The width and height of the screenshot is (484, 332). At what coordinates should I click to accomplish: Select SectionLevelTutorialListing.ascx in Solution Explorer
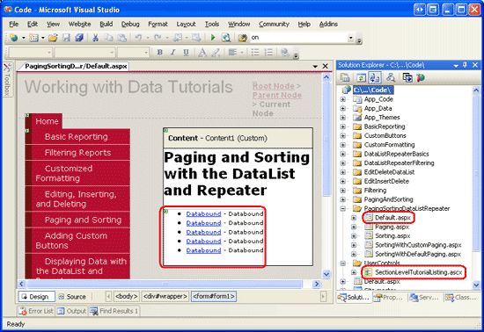click(418, 272)
